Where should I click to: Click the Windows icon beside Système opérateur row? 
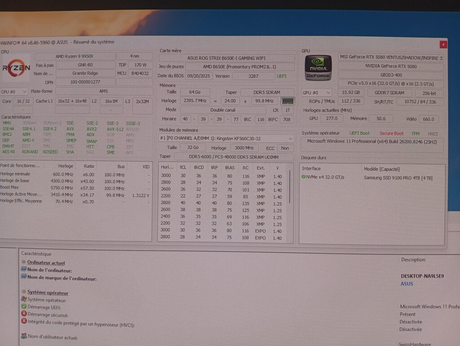(x=24, y=299)
